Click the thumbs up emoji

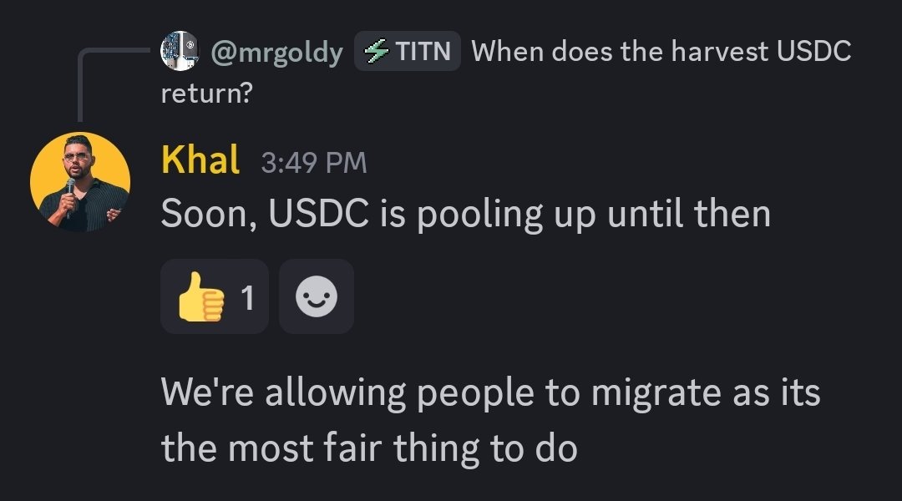(201, 297)
